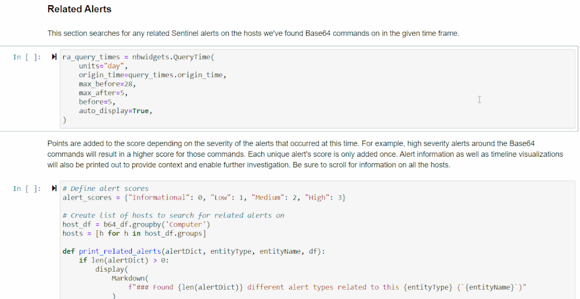Place cursor in the alert_scores dictionary line
The width and height of the screenshot is (580, 299).
[x=204, y=197]
